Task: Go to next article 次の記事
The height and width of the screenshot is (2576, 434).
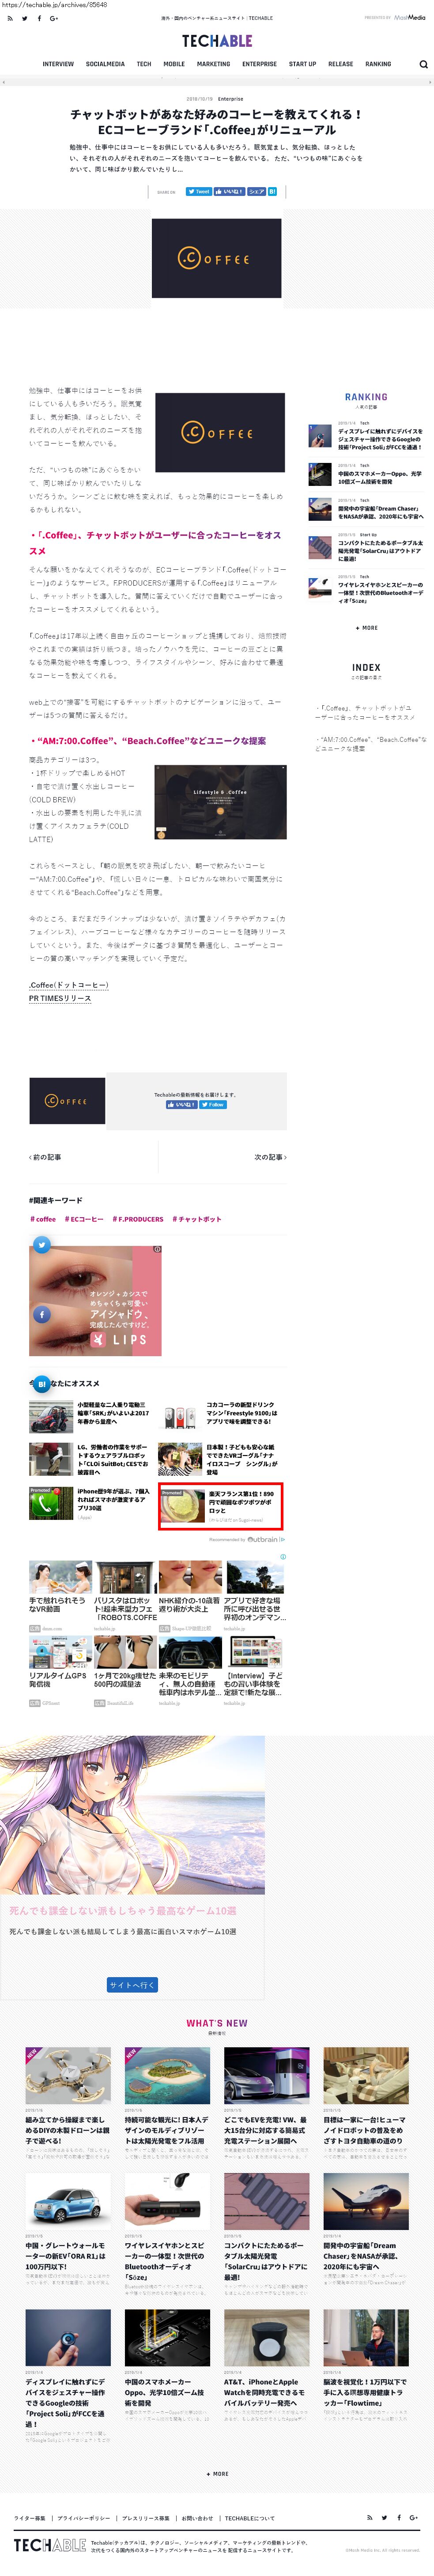Action: (x=270, y=1157)
